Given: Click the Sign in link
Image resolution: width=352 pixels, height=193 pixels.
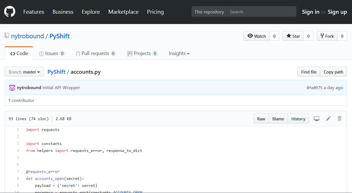Looking at the screenshot, I should (311, 12).
